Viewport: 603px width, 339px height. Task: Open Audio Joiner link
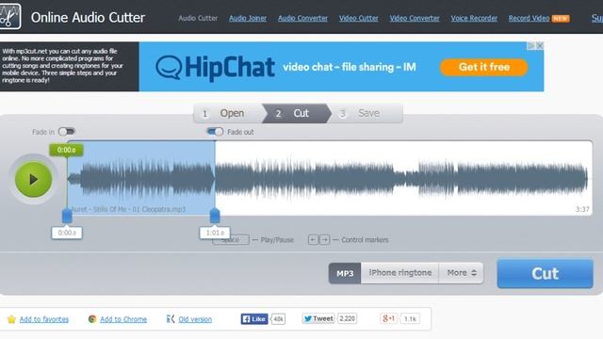tap(248, 18)
